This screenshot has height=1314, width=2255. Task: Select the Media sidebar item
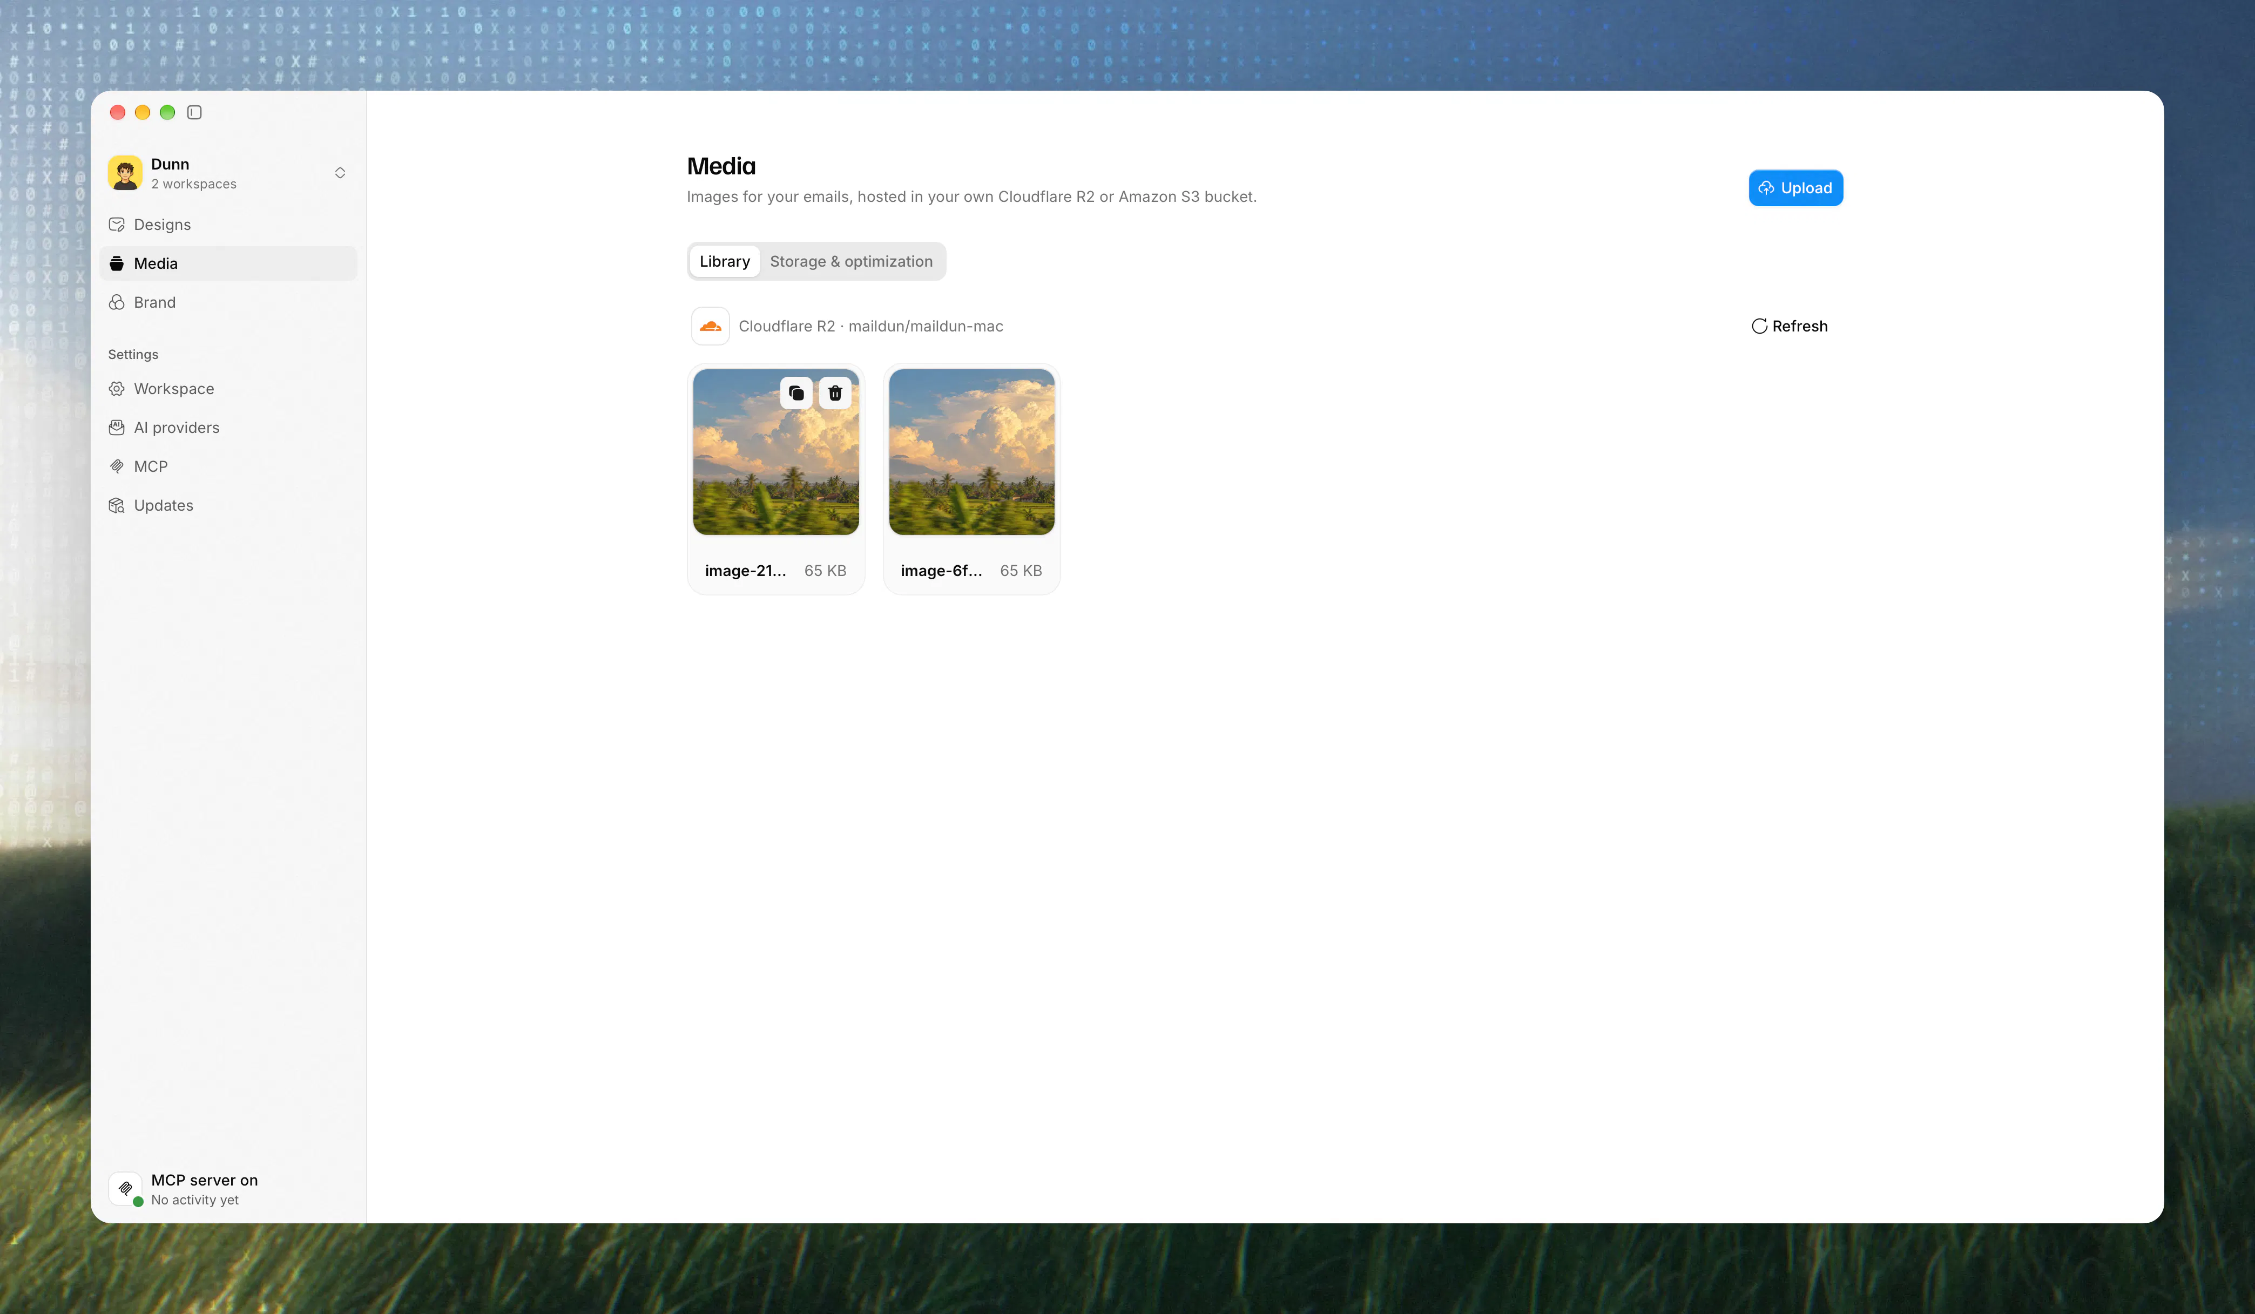pyautogui.click(x=228, y=263)
